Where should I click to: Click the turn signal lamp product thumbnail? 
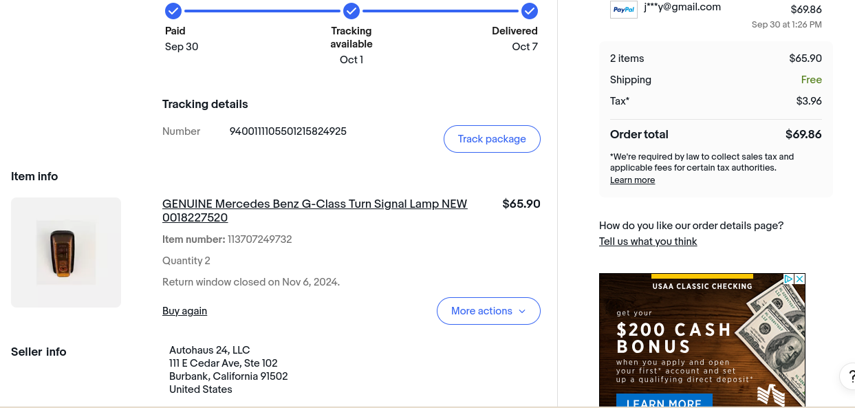coord(66,253)
